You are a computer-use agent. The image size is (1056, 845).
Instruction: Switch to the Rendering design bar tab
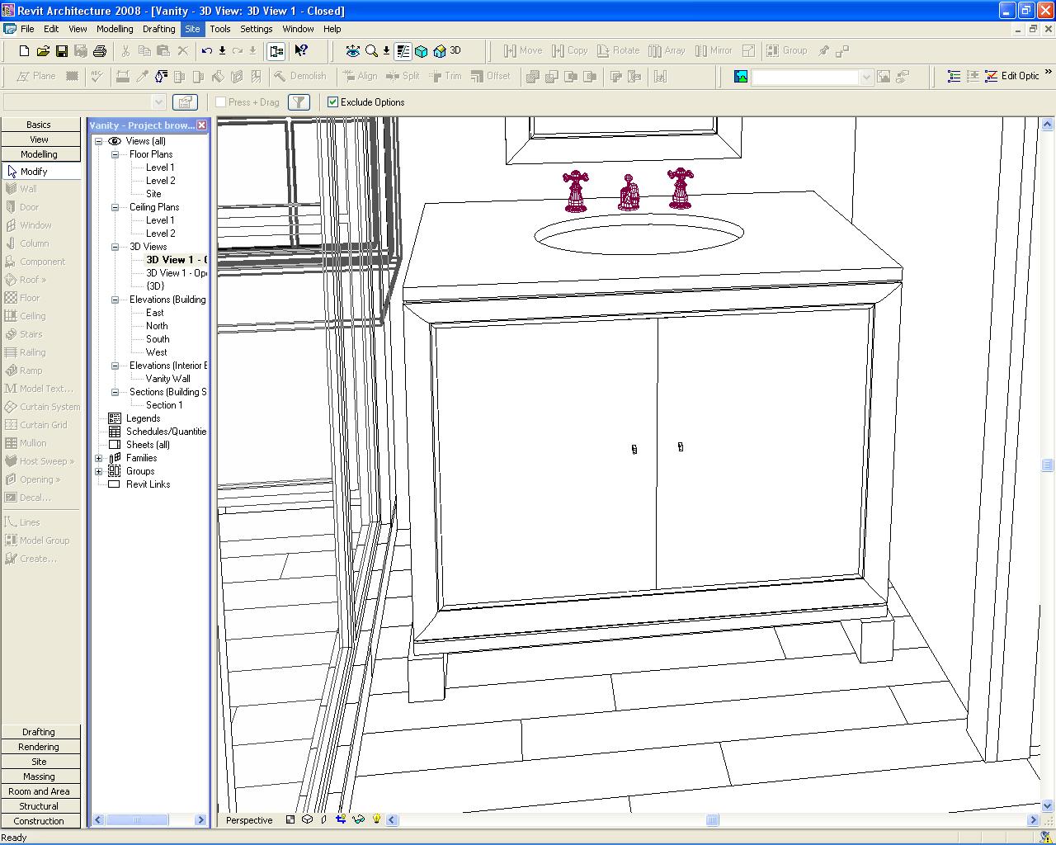click(39, 747)
